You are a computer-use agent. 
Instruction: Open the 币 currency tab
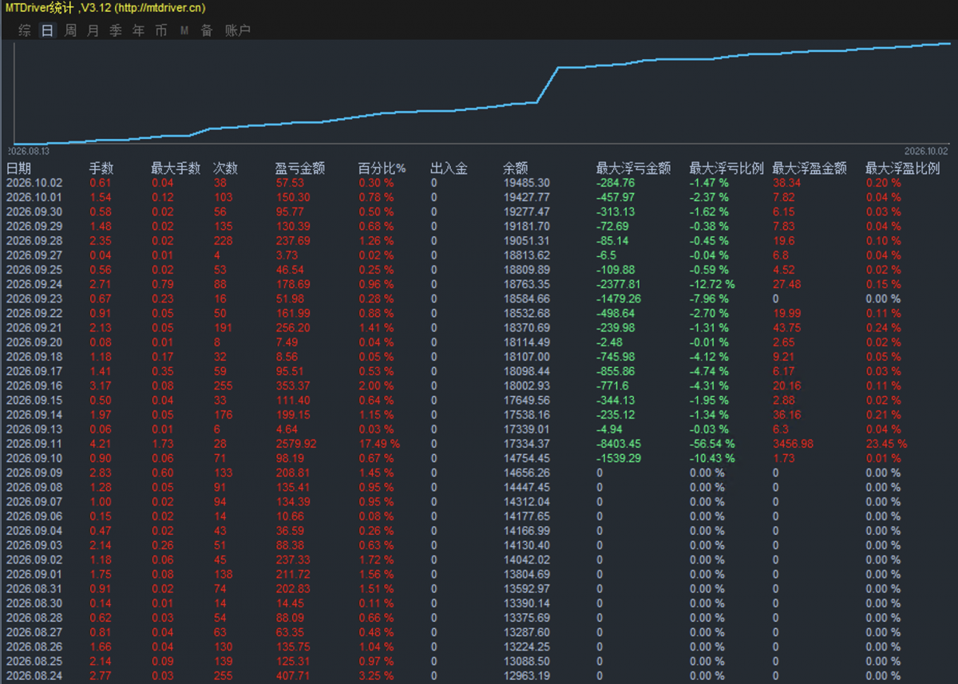161,31
